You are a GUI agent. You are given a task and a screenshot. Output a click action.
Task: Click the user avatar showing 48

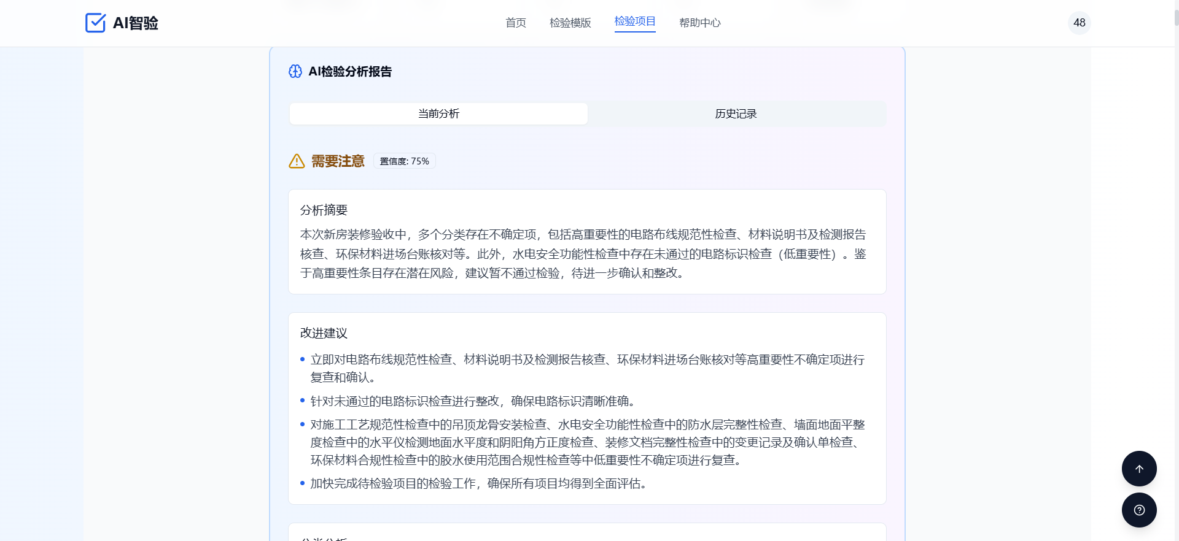1079,23
